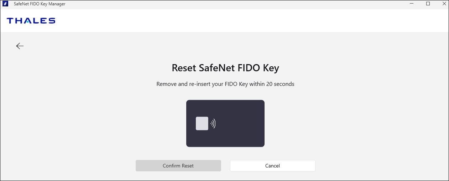Click the white chip square on card
This screenshot has width=449, height=181.
pos(202,123)
